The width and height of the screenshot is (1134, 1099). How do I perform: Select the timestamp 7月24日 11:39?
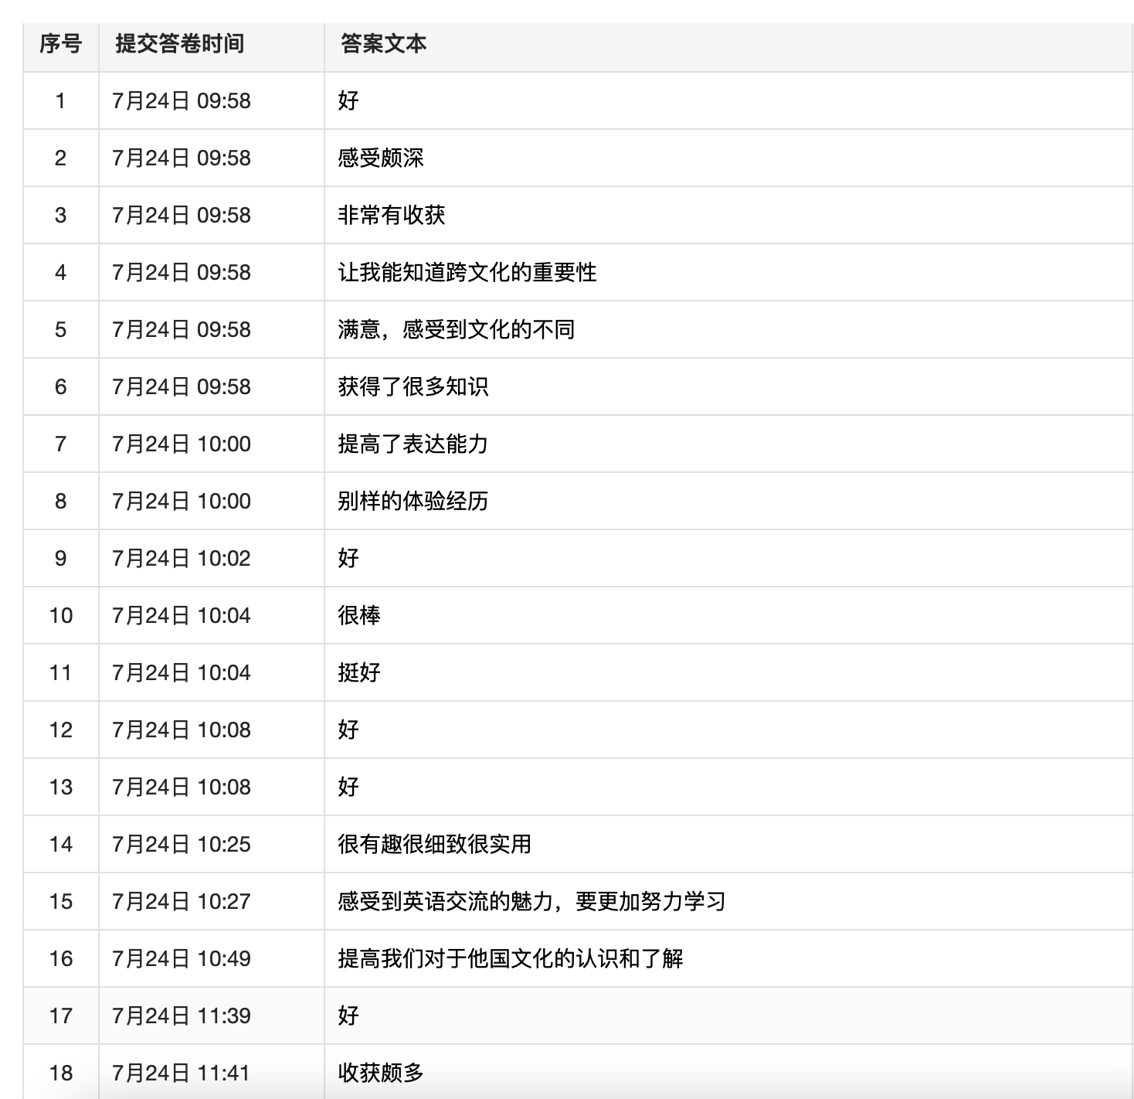click(182, 1016)
